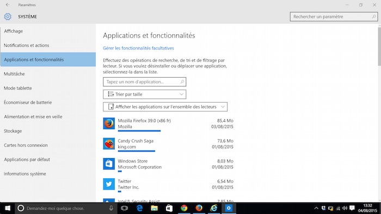
Task: Go back with the arrow at top left
Action: (8, 4)
